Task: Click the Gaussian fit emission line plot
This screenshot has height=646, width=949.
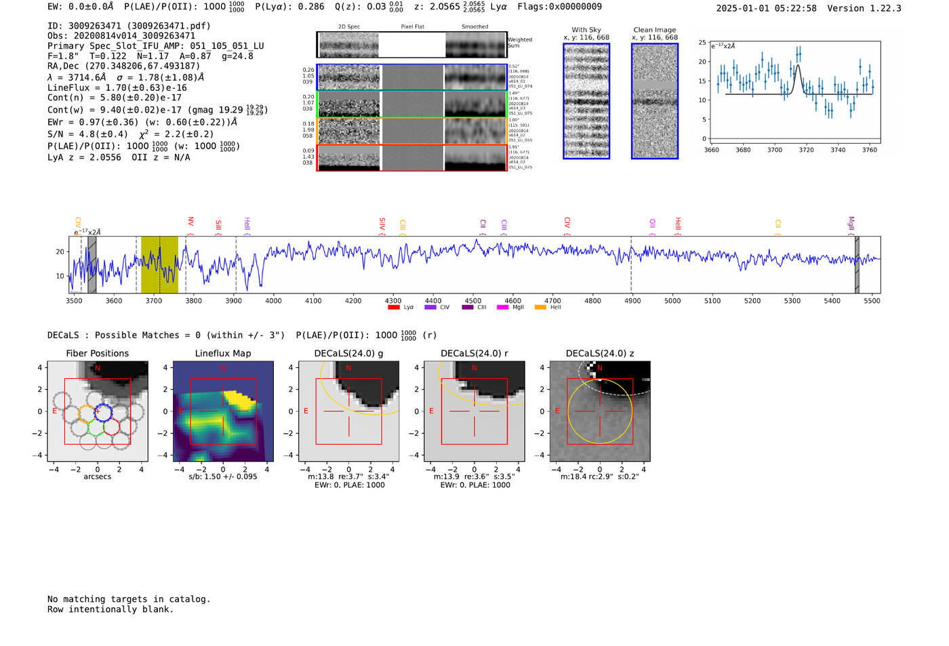Action: (x=794, y=92)
